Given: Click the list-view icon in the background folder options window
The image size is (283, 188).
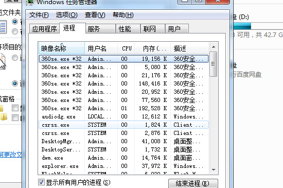Looking at the screenshot, I should (3, 27).
